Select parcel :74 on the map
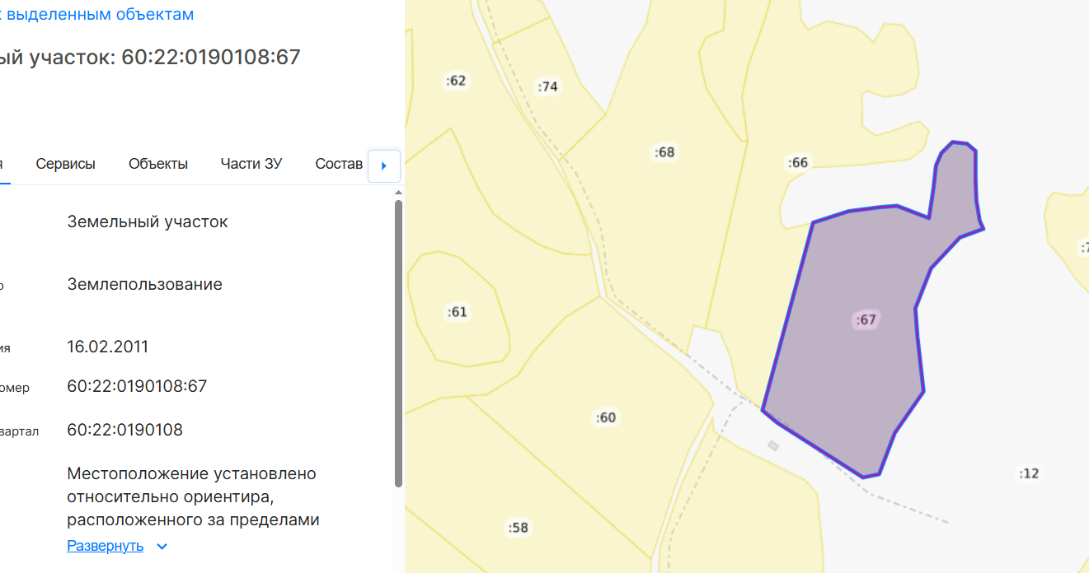1089x573 pixels. (x=547, y=86)
